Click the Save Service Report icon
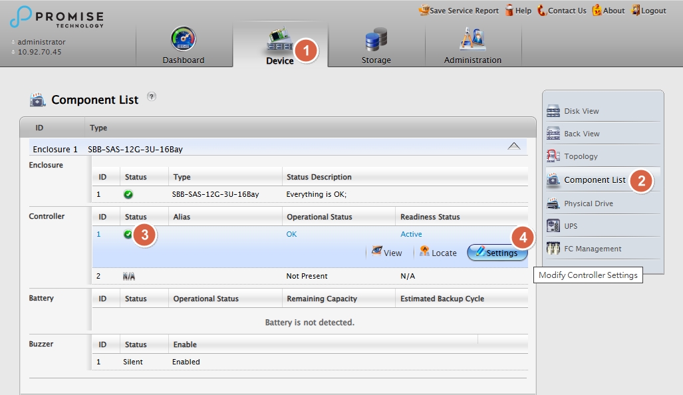The height and width of the screenshot is (395, 683). coord(424,10)
